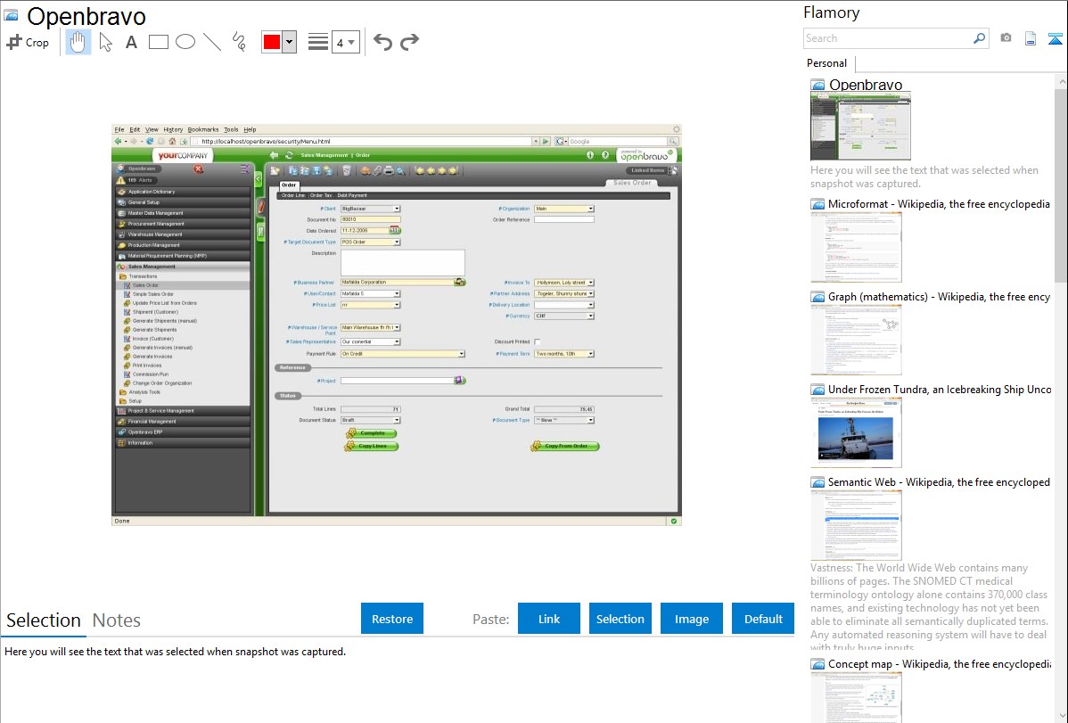Switch to the Notes tab
This screenshot has width=1068, height=723.
pos(117,620)
